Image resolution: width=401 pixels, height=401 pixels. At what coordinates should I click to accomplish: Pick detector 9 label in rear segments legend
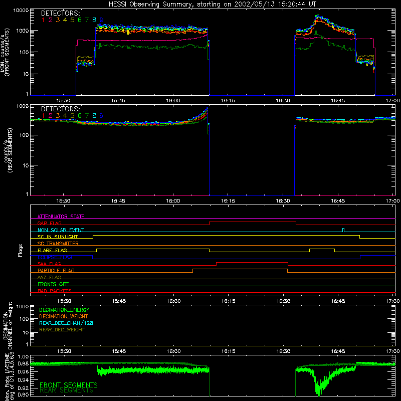tap(102, 116)
